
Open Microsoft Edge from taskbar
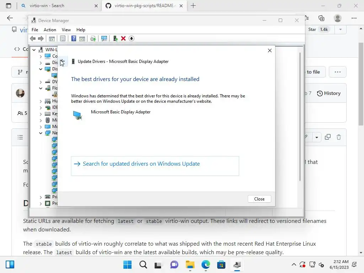205,264
